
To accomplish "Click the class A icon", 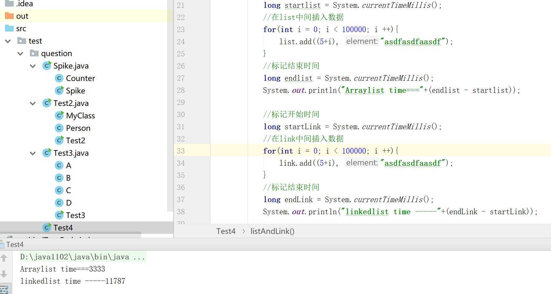I will pyautogui.click(x=59, y=165).
